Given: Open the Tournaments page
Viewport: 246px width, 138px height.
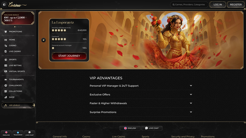Looking at the screenshot, I should coord(16,79).
